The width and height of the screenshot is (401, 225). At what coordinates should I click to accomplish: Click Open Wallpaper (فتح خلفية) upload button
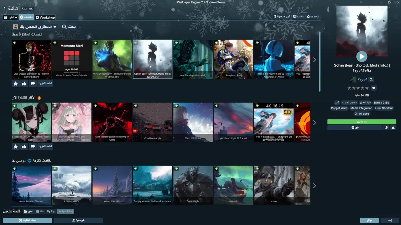click(78, 220)
